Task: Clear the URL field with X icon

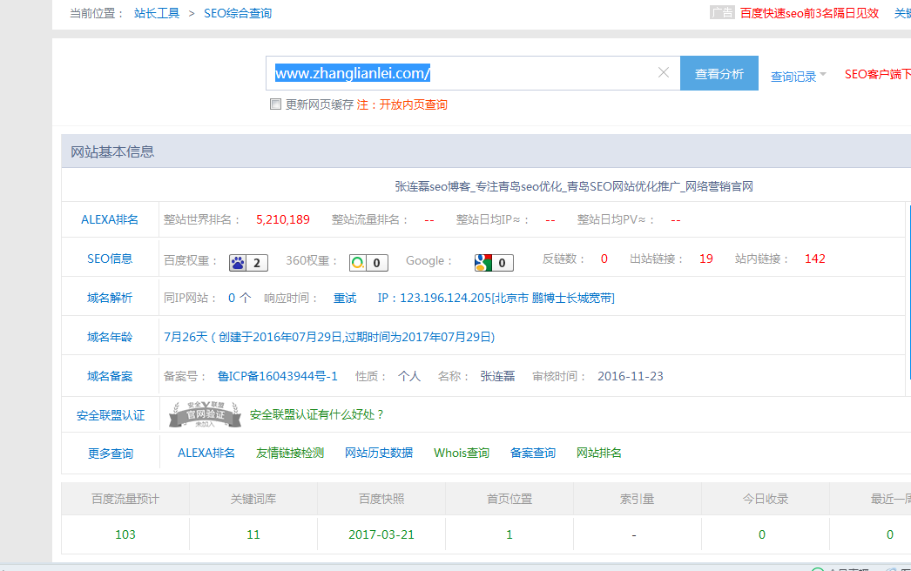Action: (663, 72)
